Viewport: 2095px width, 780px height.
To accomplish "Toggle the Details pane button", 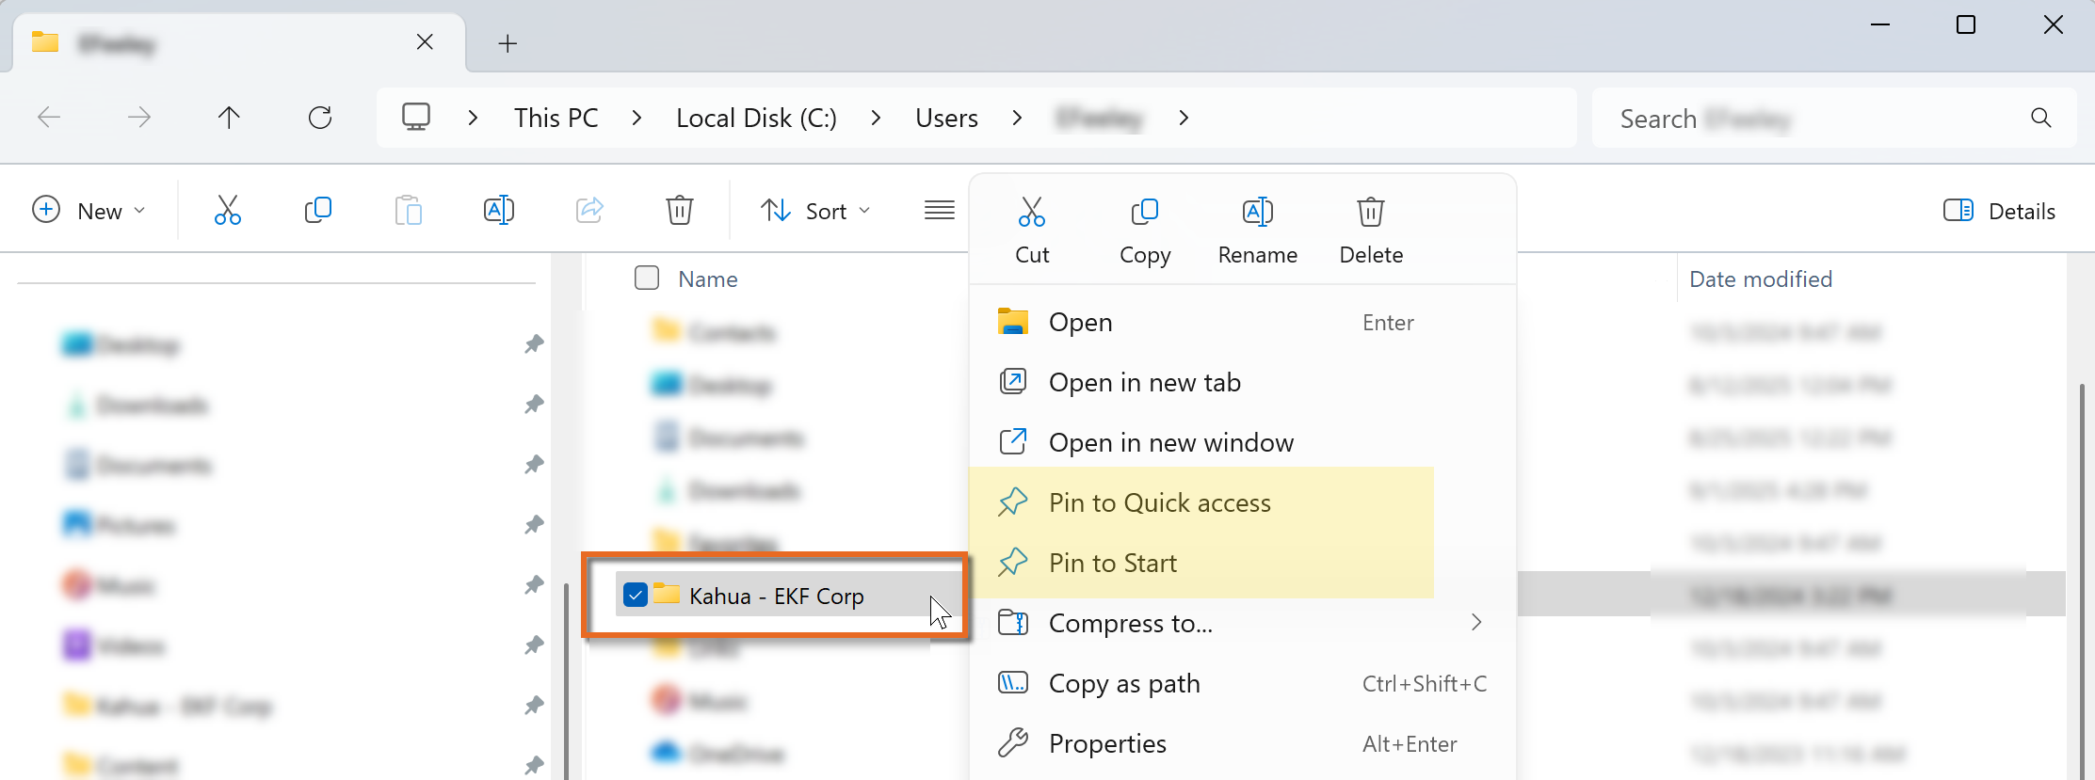I will [1999, 211].
